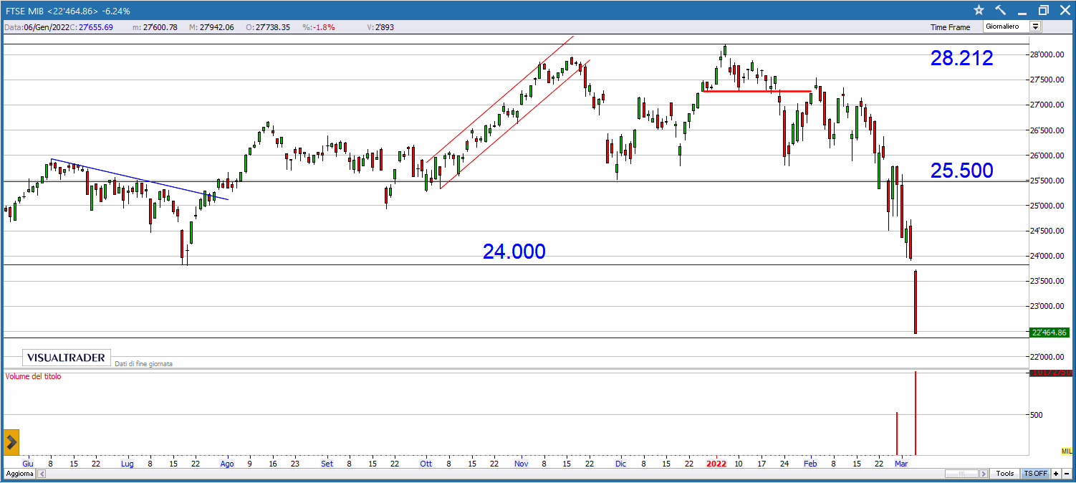Expand the orange side panel arrow
The width and height of the screenshot is (1076, 483).
click(x=11, y=443)
